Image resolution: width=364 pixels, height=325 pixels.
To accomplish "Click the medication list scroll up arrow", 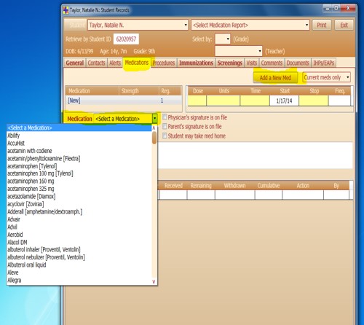I will point(154,128).
